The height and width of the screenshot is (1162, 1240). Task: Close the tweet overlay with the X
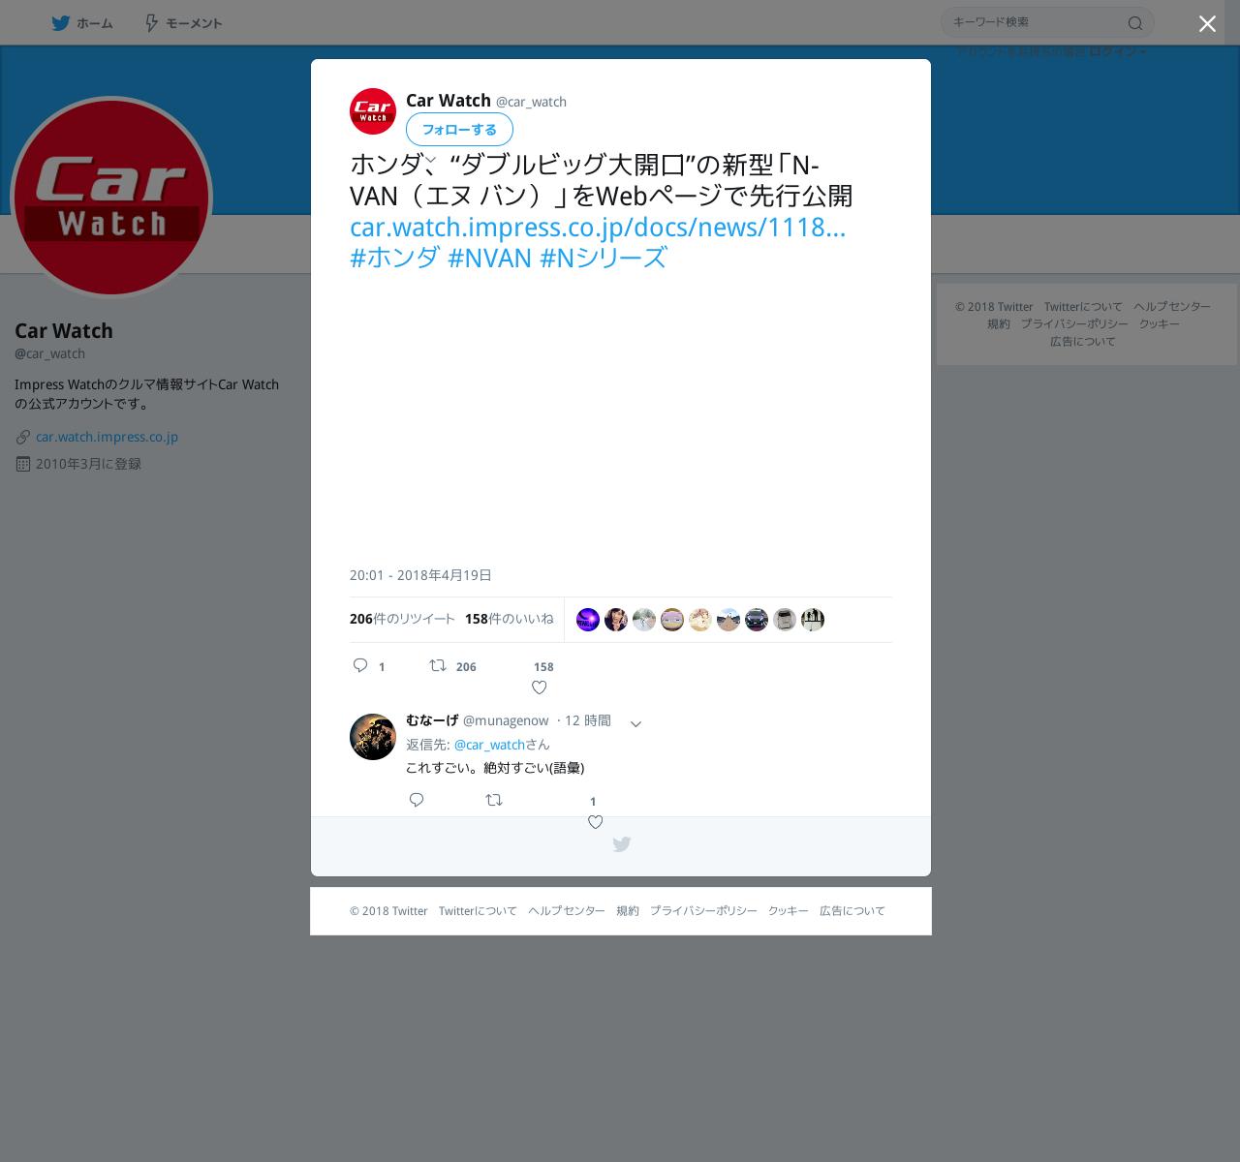click(1207, 23)
